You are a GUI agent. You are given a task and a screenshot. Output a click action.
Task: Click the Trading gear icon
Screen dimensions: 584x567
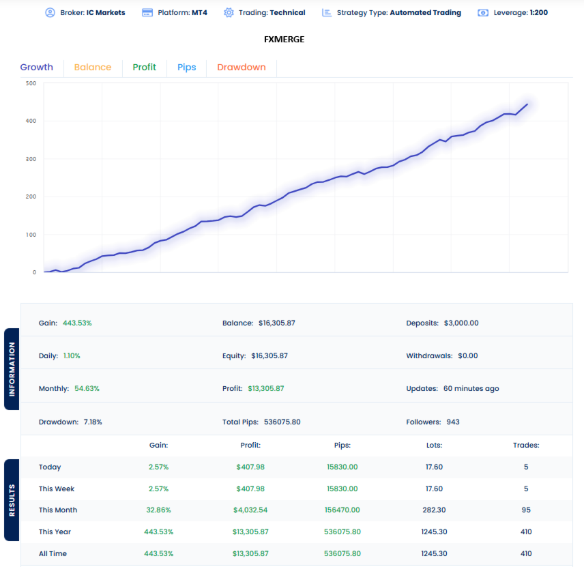228,12
